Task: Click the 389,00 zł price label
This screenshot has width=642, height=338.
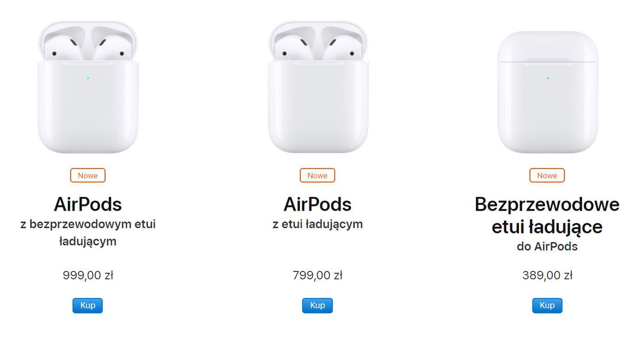Action: [x=547, y=275]
